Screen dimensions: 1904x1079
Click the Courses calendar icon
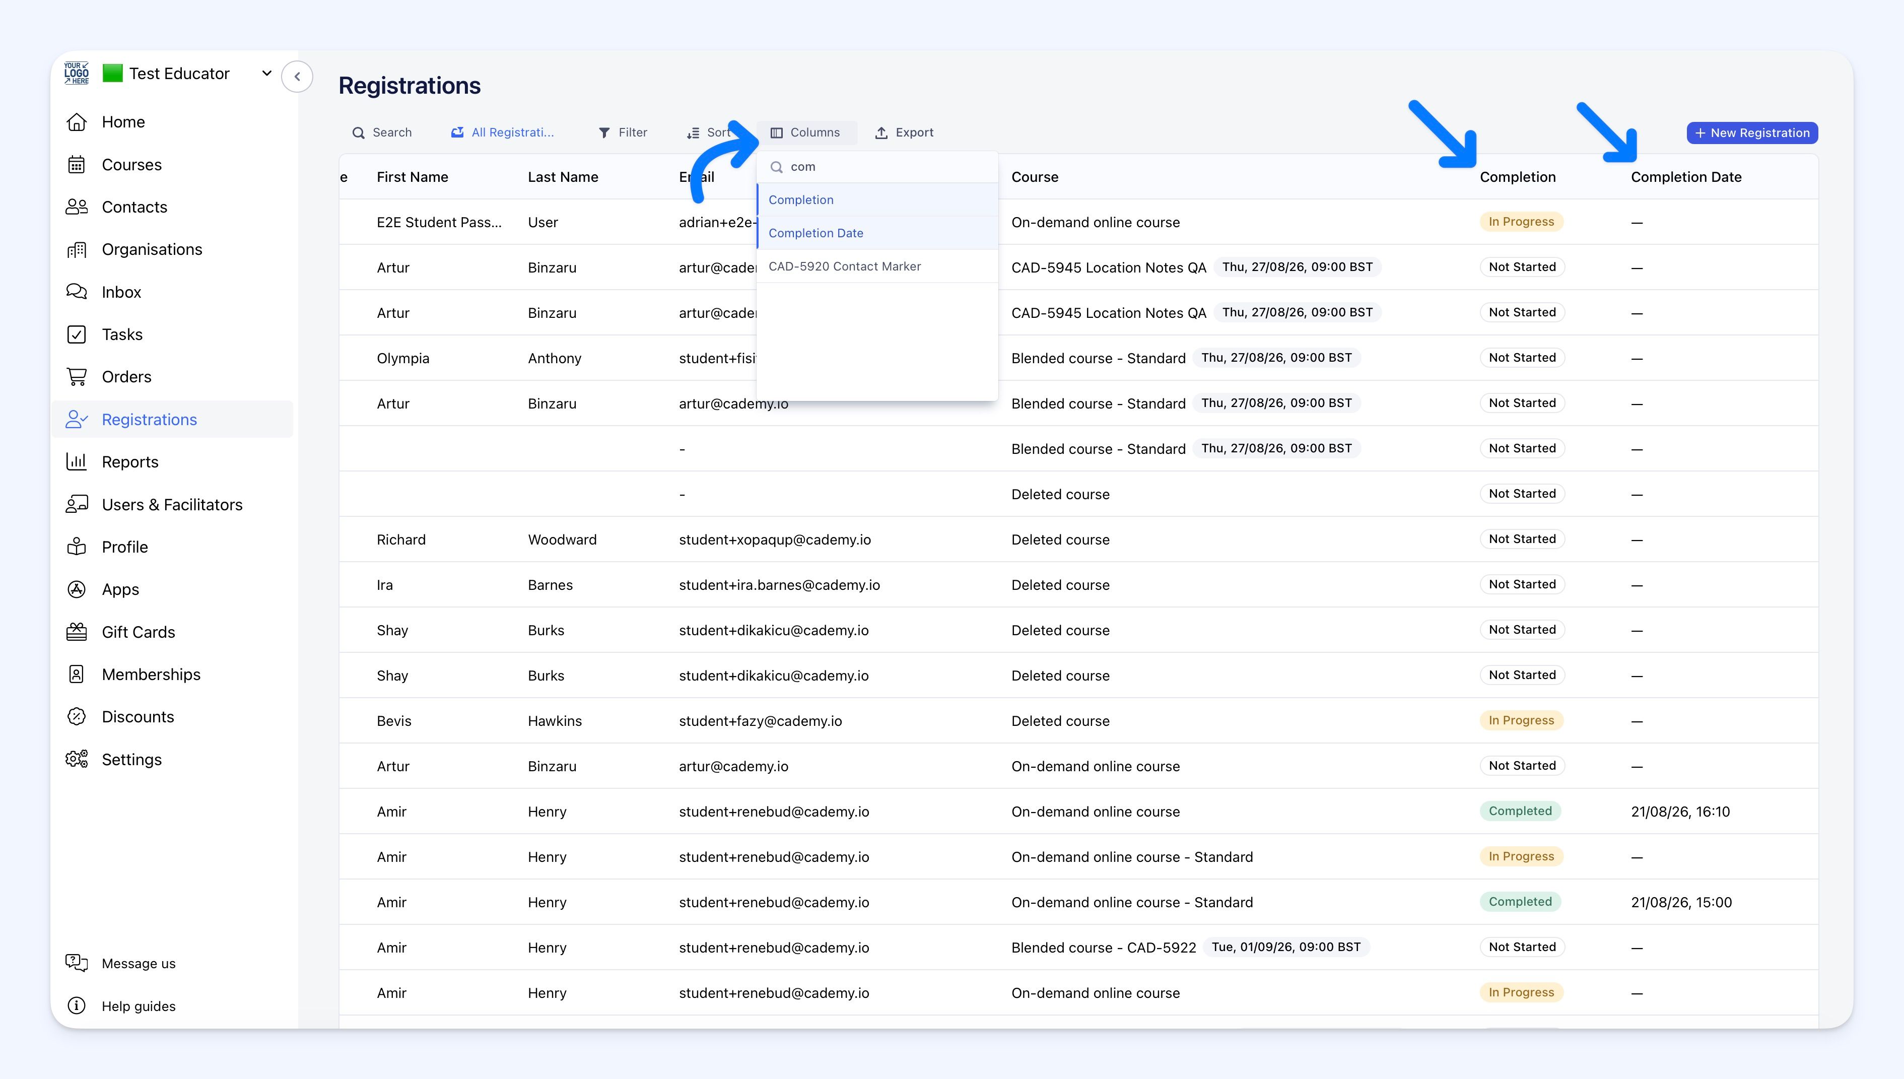(x=76, y=165)
